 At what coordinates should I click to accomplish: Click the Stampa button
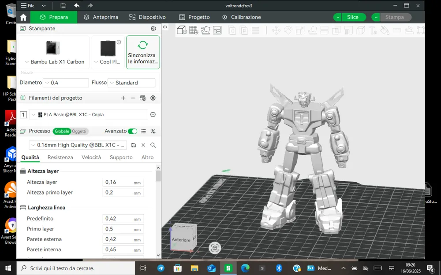pyautogui.click(x=396, y=18)
